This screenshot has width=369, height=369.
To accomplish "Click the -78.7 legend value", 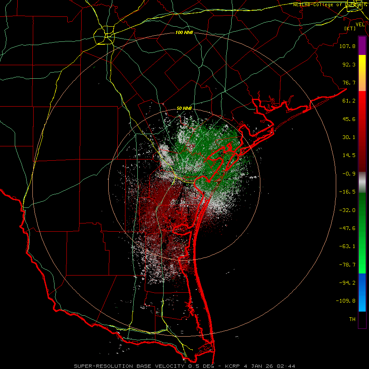I will (x=347, y=265).
